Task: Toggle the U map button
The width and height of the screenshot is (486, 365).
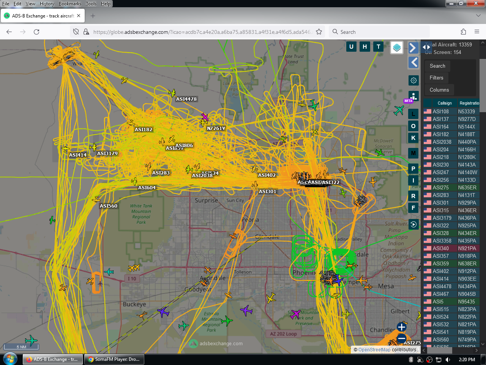Action: point(351,47)
